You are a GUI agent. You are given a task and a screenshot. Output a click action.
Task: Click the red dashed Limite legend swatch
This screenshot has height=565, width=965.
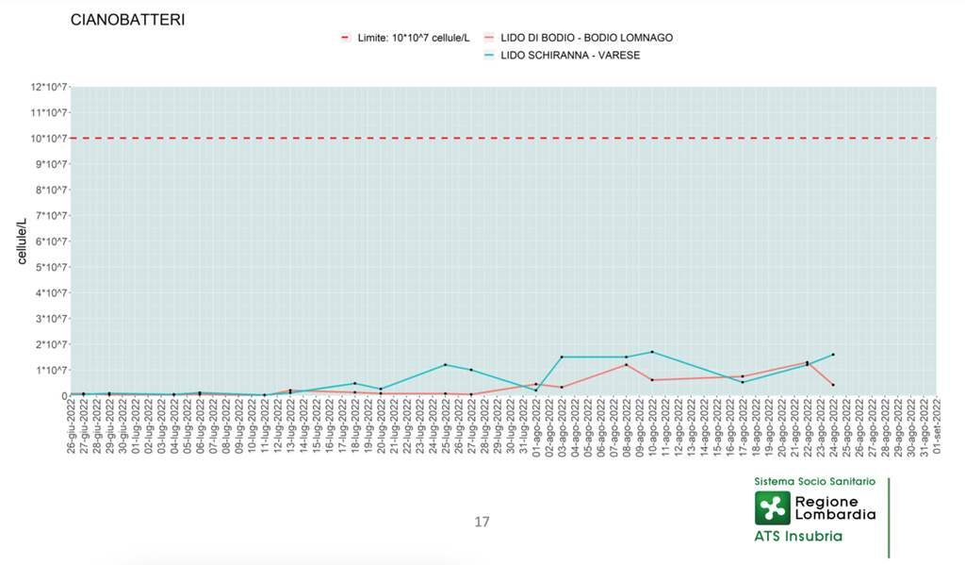coord(345,38)
